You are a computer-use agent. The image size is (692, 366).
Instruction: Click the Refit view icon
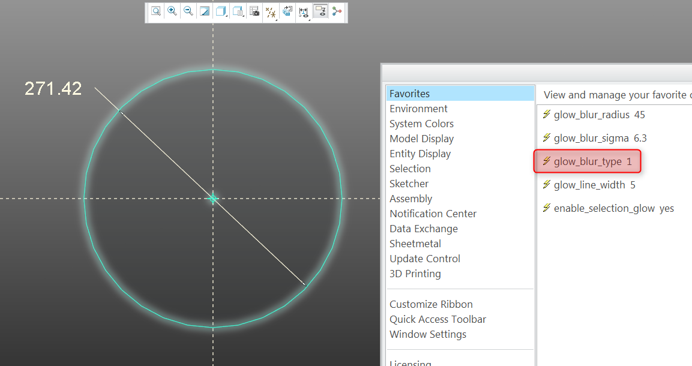[156, 11]
